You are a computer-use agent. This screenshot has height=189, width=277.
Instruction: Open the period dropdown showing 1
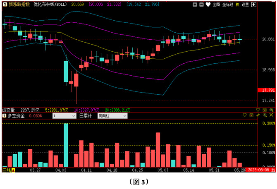tap(64, 116)
